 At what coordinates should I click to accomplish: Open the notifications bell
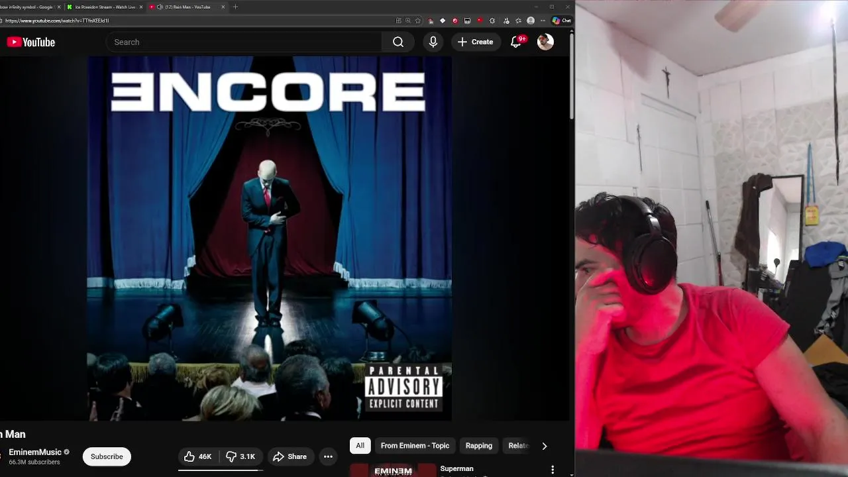point(516,42)
